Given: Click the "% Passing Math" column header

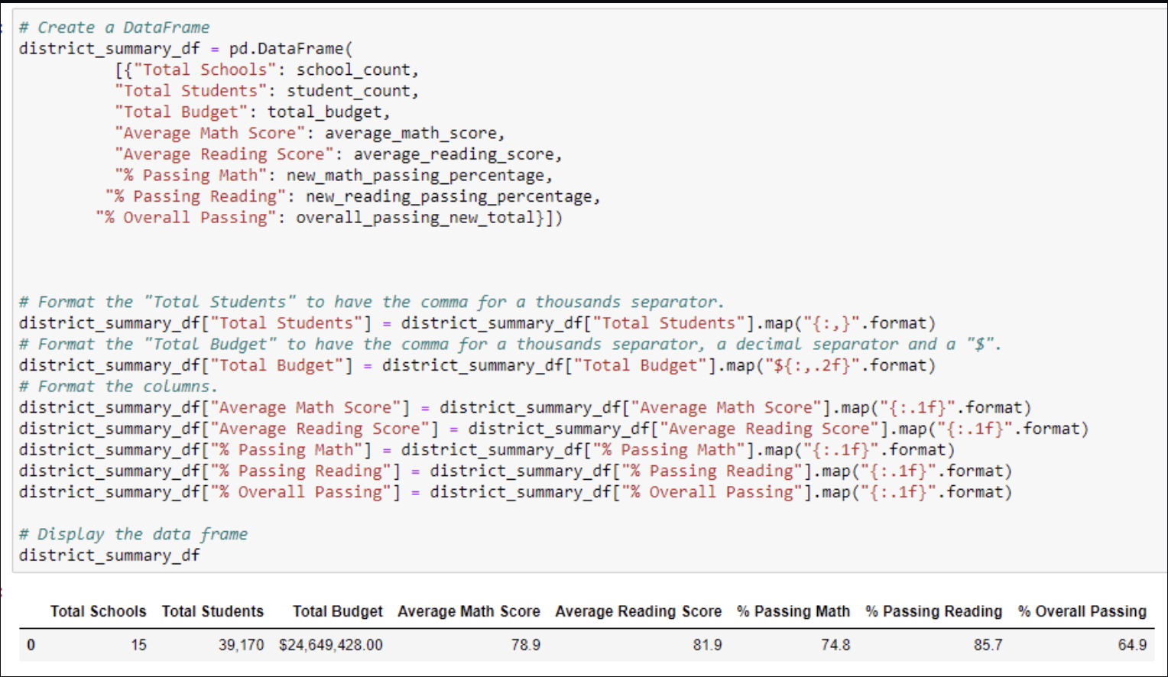Looking at the screenshot, I should pyautogui.click(x=793, y=611).
